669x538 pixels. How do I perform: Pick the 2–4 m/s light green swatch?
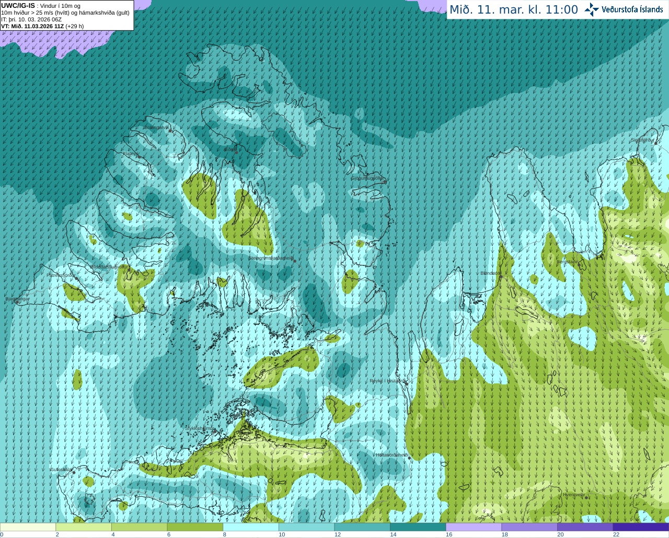[x=84, y=527]
